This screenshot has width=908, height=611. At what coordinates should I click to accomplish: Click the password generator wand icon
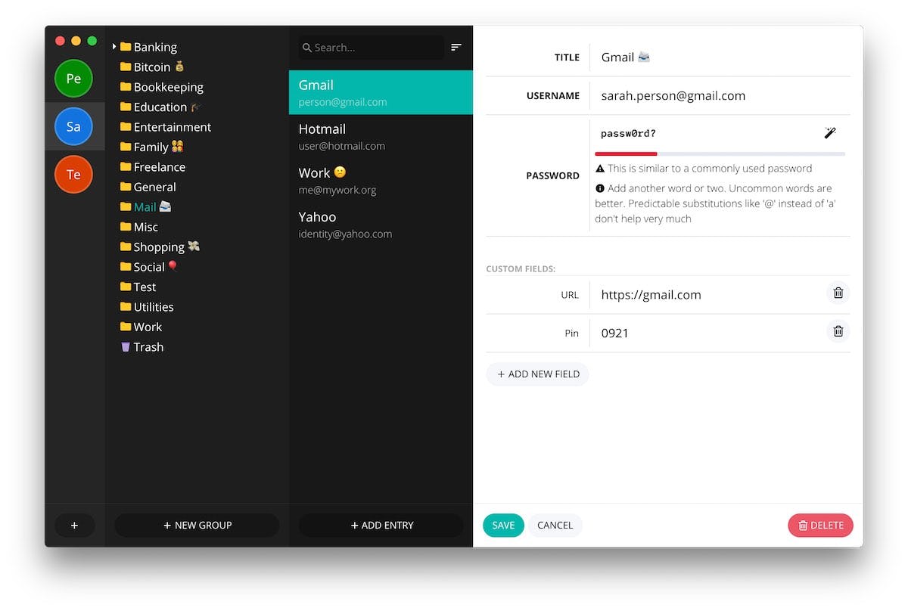click(830, 133)
